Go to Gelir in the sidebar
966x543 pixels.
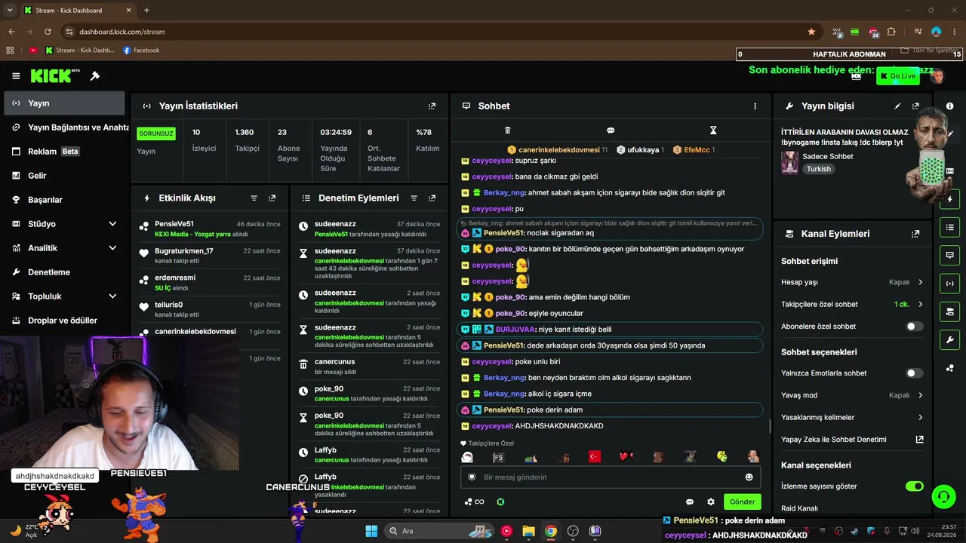(x=64, y=176)
